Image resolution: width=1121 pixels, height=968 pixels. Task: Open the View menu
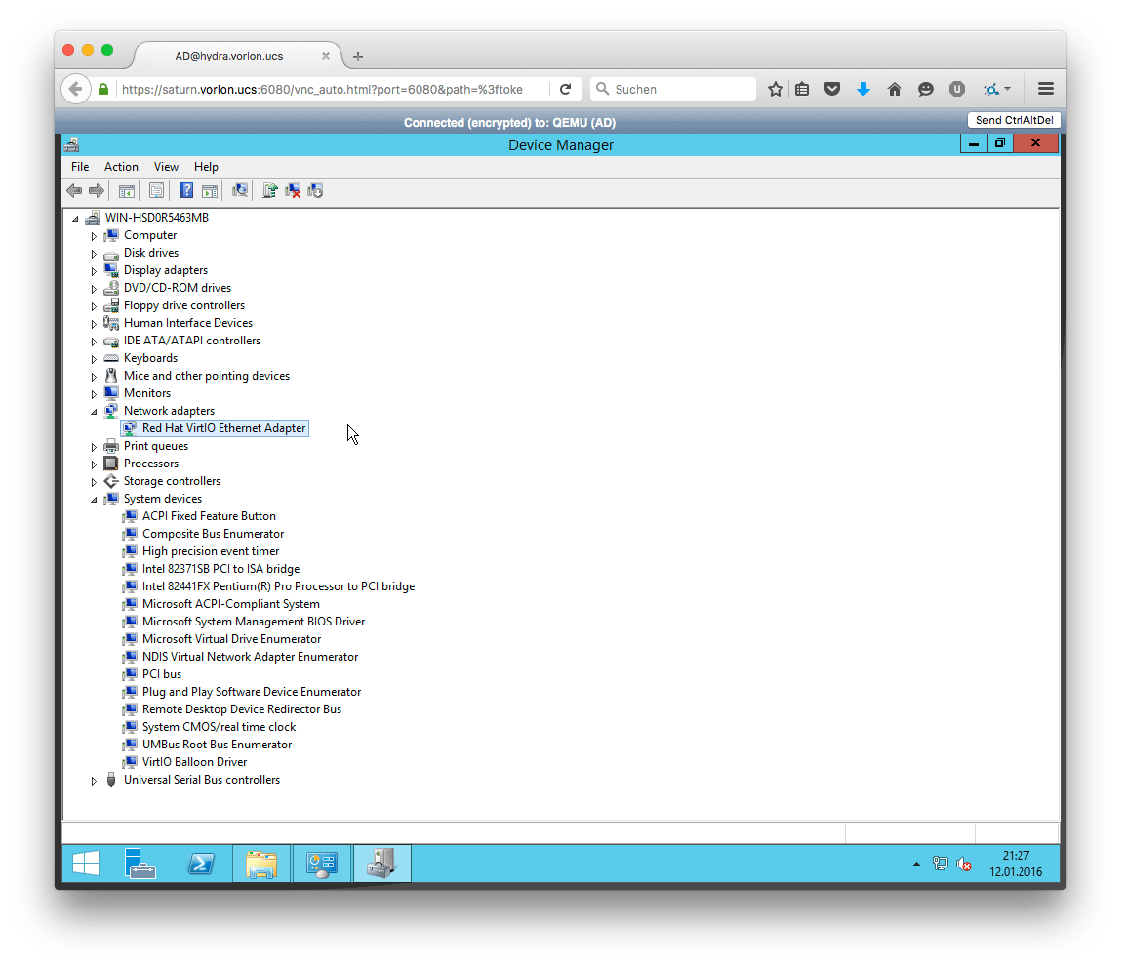point(166,167)
